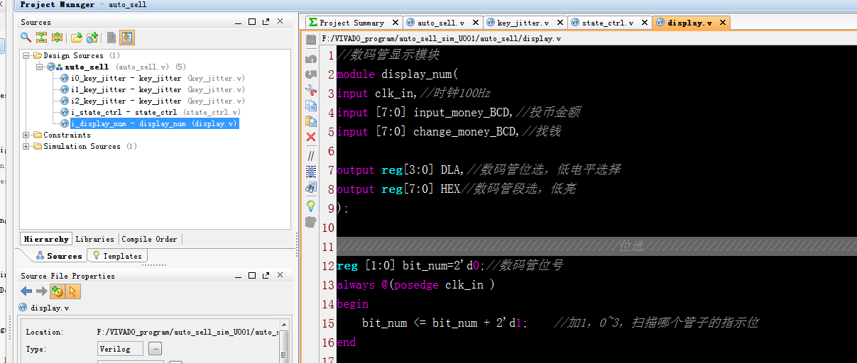Expand the Simulation Sources folder

click(x=27, y=146)
